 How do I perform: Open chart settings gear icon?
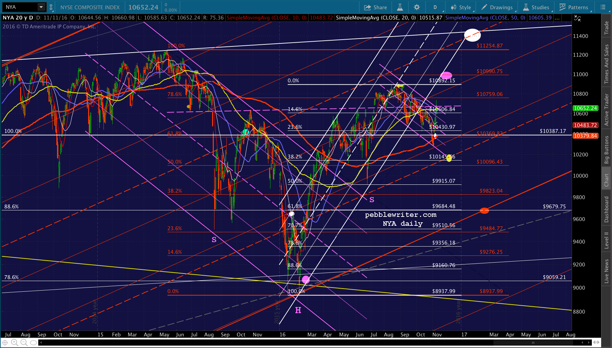417,7
